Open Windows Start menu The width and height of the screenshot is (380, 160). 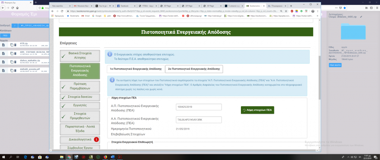point(4,157)
